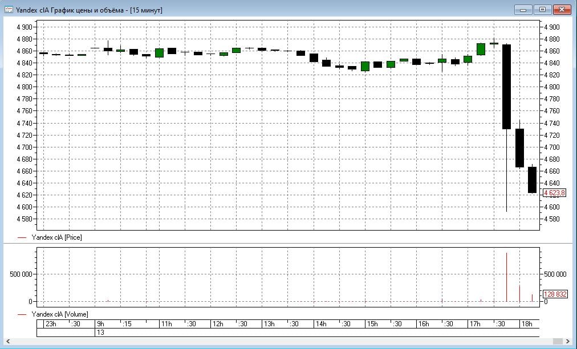Maximize the Yandex clA chart window
577x349 pixels.
click(x=542, y=10)
